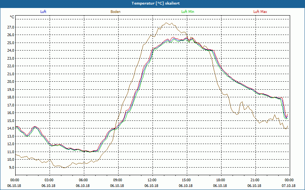Screen dimensions: 305x190
Task: Click the 07.10.18 date label
Action: [x=289, y=185]
